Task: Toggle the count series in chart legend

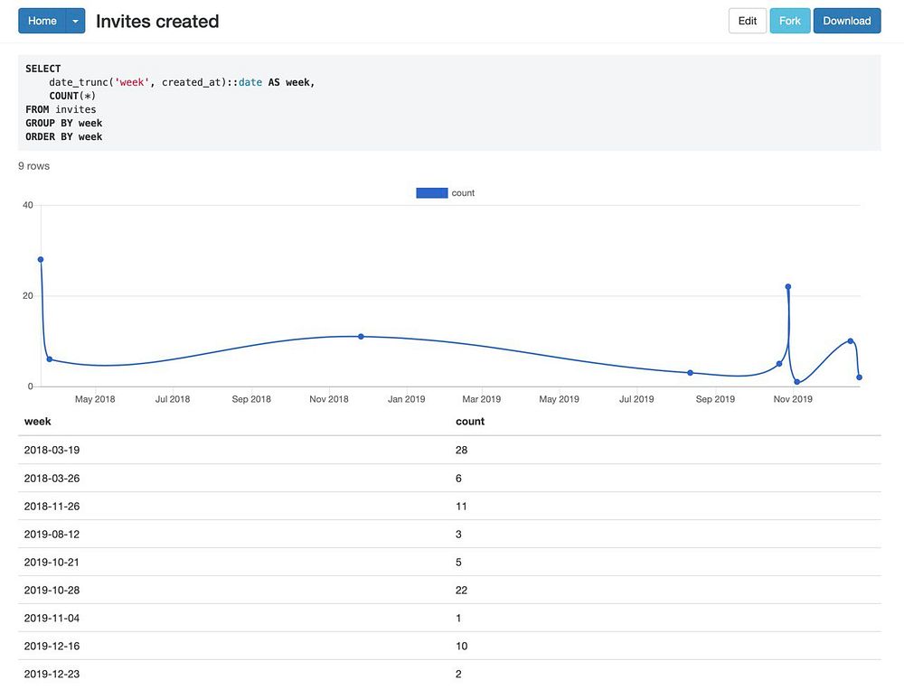Action: (463, 193)
